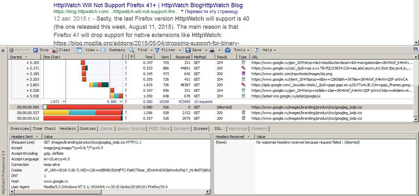Close the HttpWatch panel with X
419x196 pixels.
tap(3, 50)
